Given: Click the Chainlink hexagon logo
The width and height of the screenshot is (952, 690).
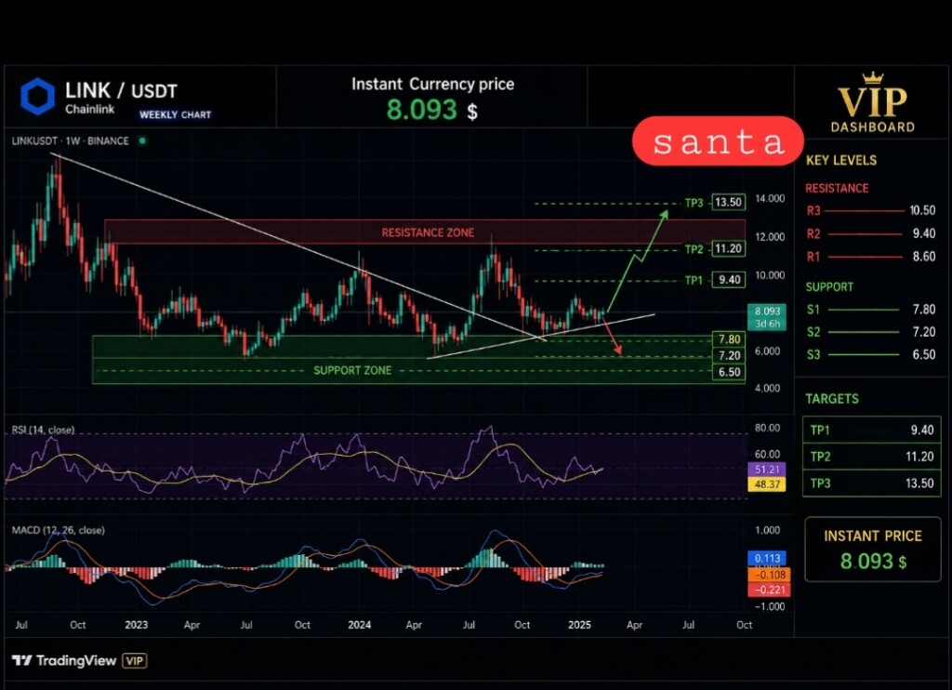Looking at the screenshot, I should coord(37,97).
